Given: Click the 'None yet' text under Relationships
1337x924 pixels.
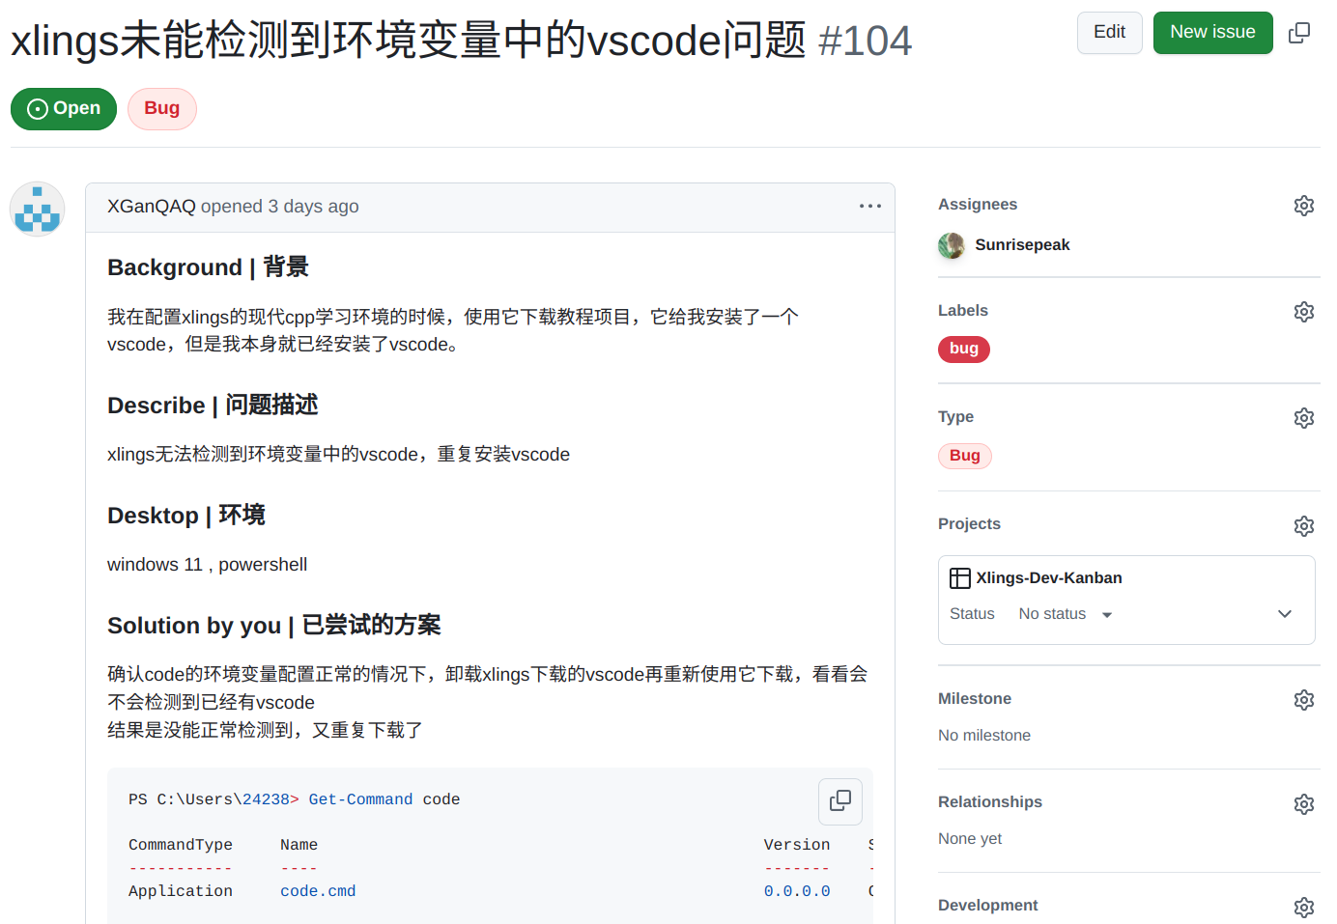Looking at the screenshot, I should [970, 839].
